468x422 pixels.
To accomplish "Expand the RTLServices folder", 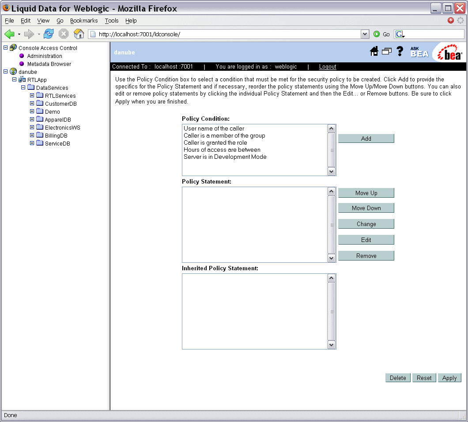I will click(32, 96).
